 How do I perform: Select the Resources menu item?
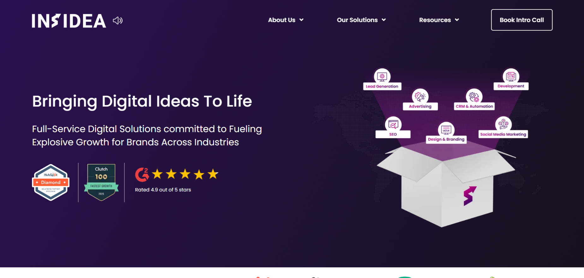pyautogui.click(x=435, y=20)
